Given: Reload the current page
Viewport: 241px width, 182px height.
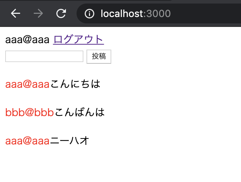Looking at the screenshot, I should [61, 13].
